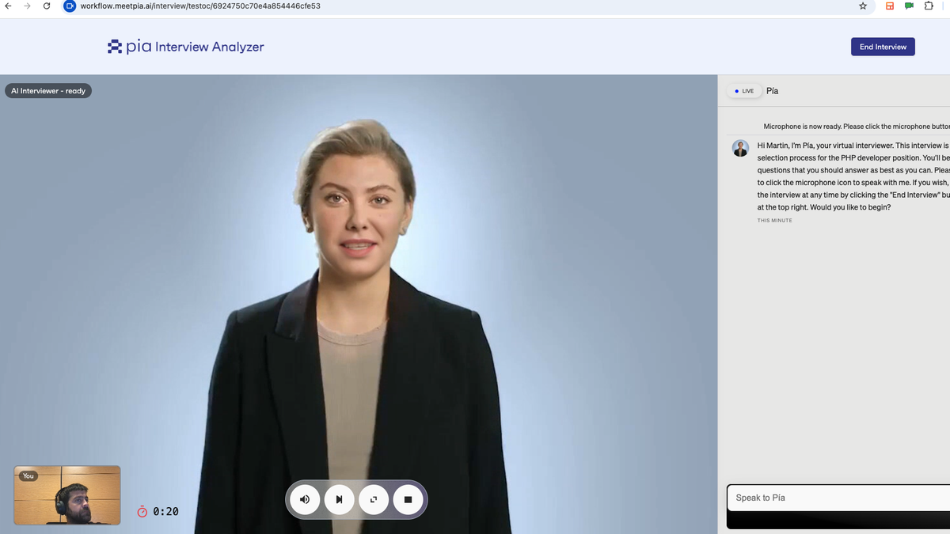Bookmark this page with the star icon
This screenshot has width=950, height=534.
[x=863, y=6]
